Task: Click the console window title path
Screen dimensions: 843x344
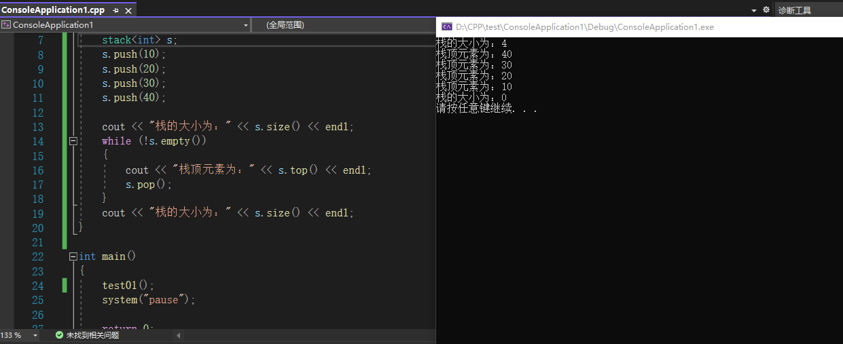Action: point(585,27)
